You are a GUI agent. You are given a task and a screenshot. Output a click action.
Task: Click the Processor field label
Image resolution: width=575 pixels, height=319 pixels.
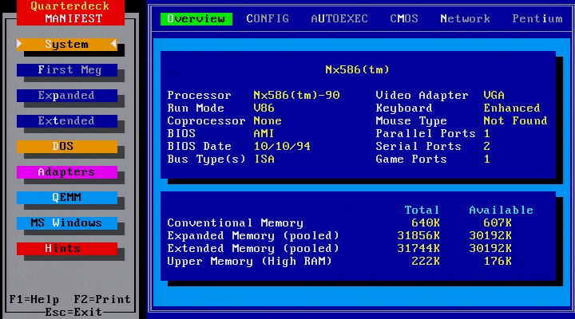pyautogui.click(x=200, y=95)
